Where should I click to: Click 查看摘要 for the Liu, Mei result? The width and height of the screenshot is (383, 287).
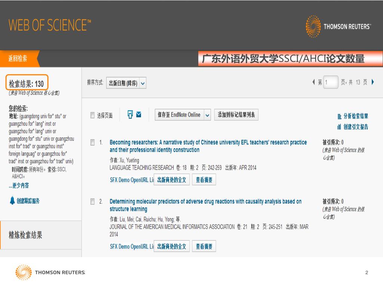pyautogui.click(x=204, y=246)
